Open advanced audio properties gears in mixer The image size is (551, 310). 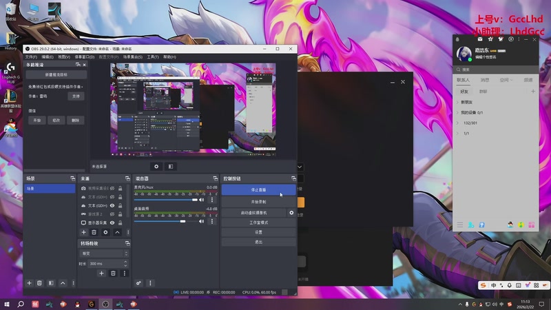click(x=139, y=283)
